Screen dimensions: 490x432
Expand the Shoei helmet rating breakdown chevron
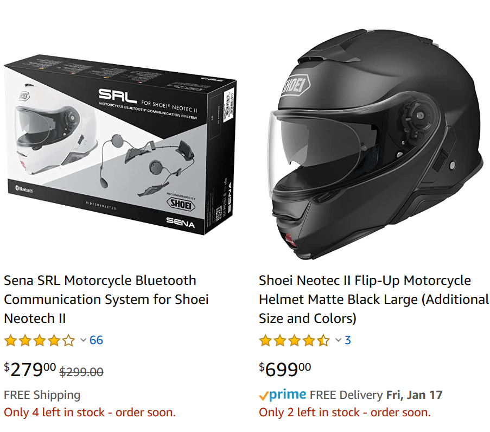point(338,340)
